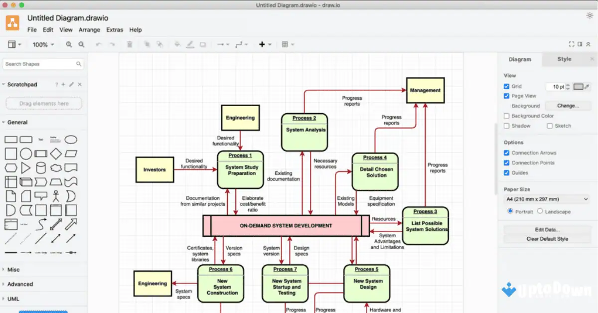Viewport: 598px width, 313px height.
Task: Open the Arrange menu
Action: pos(89,30)
